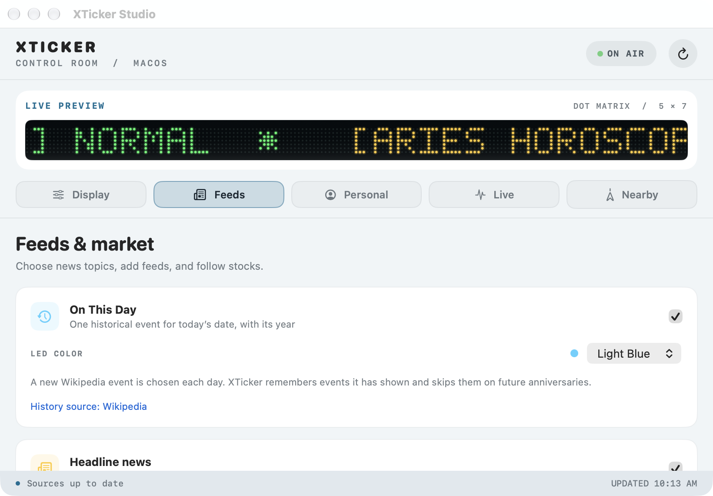
Task: Click the CONTROL ROOM / MACOS subtitle
Action: [x=91, y=63]
